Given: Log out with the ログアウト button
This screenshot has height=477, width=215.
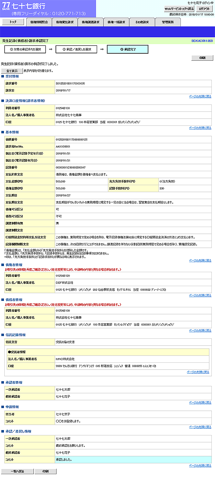Looking at the screenshot, I should [x=205, y=9].
